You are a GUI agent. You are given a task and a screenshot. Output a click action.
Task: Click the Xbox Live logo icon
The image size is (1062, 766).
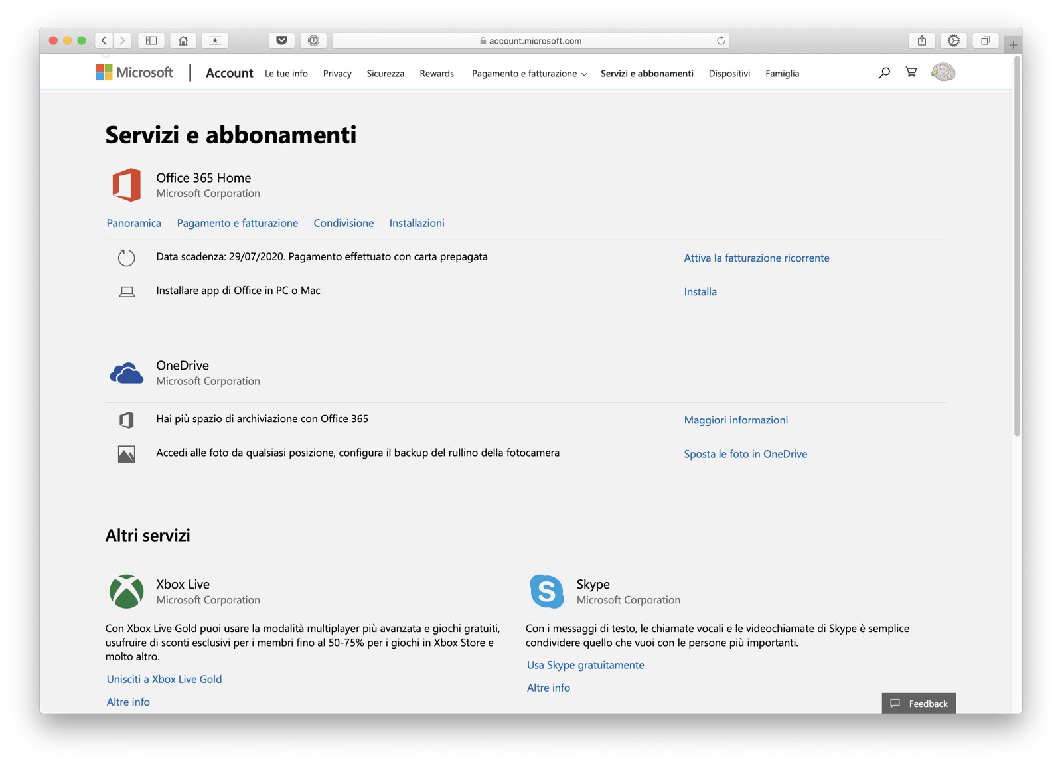click(x=126, y=591)
